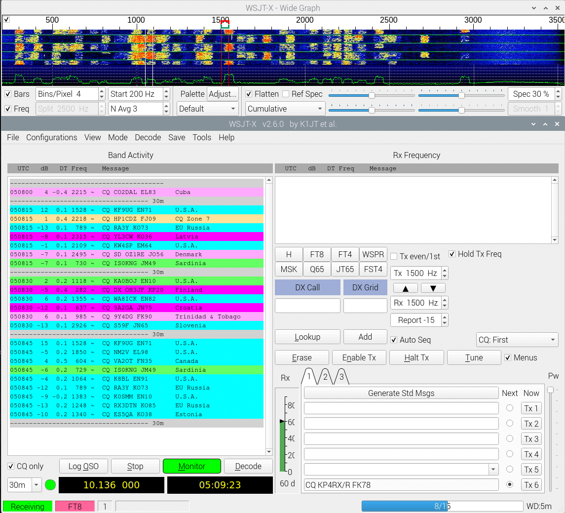Viewport: 565px width, 513px height.
Task: Open the Mode menu
Action: click(x=118, y=137)
